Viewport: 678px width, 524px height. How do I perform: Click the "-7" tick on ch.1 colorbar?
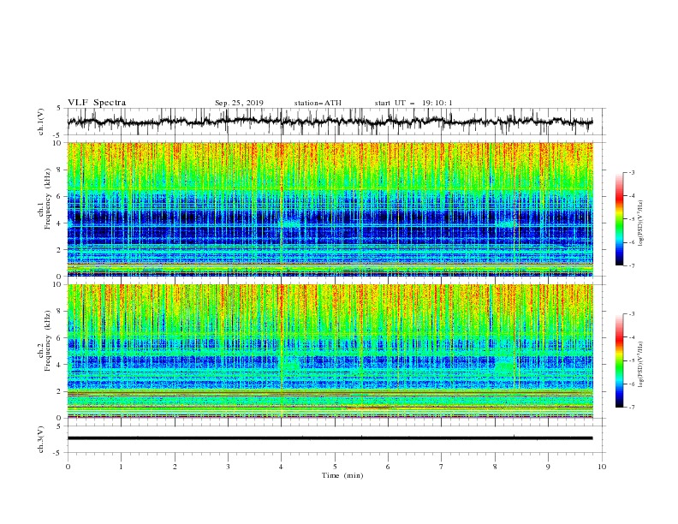click(631, 265)
